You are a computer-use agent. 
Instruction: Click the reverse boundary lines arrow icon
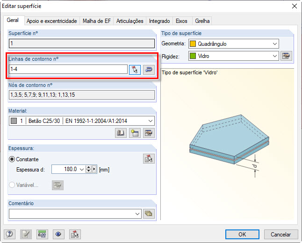[149, 70]
